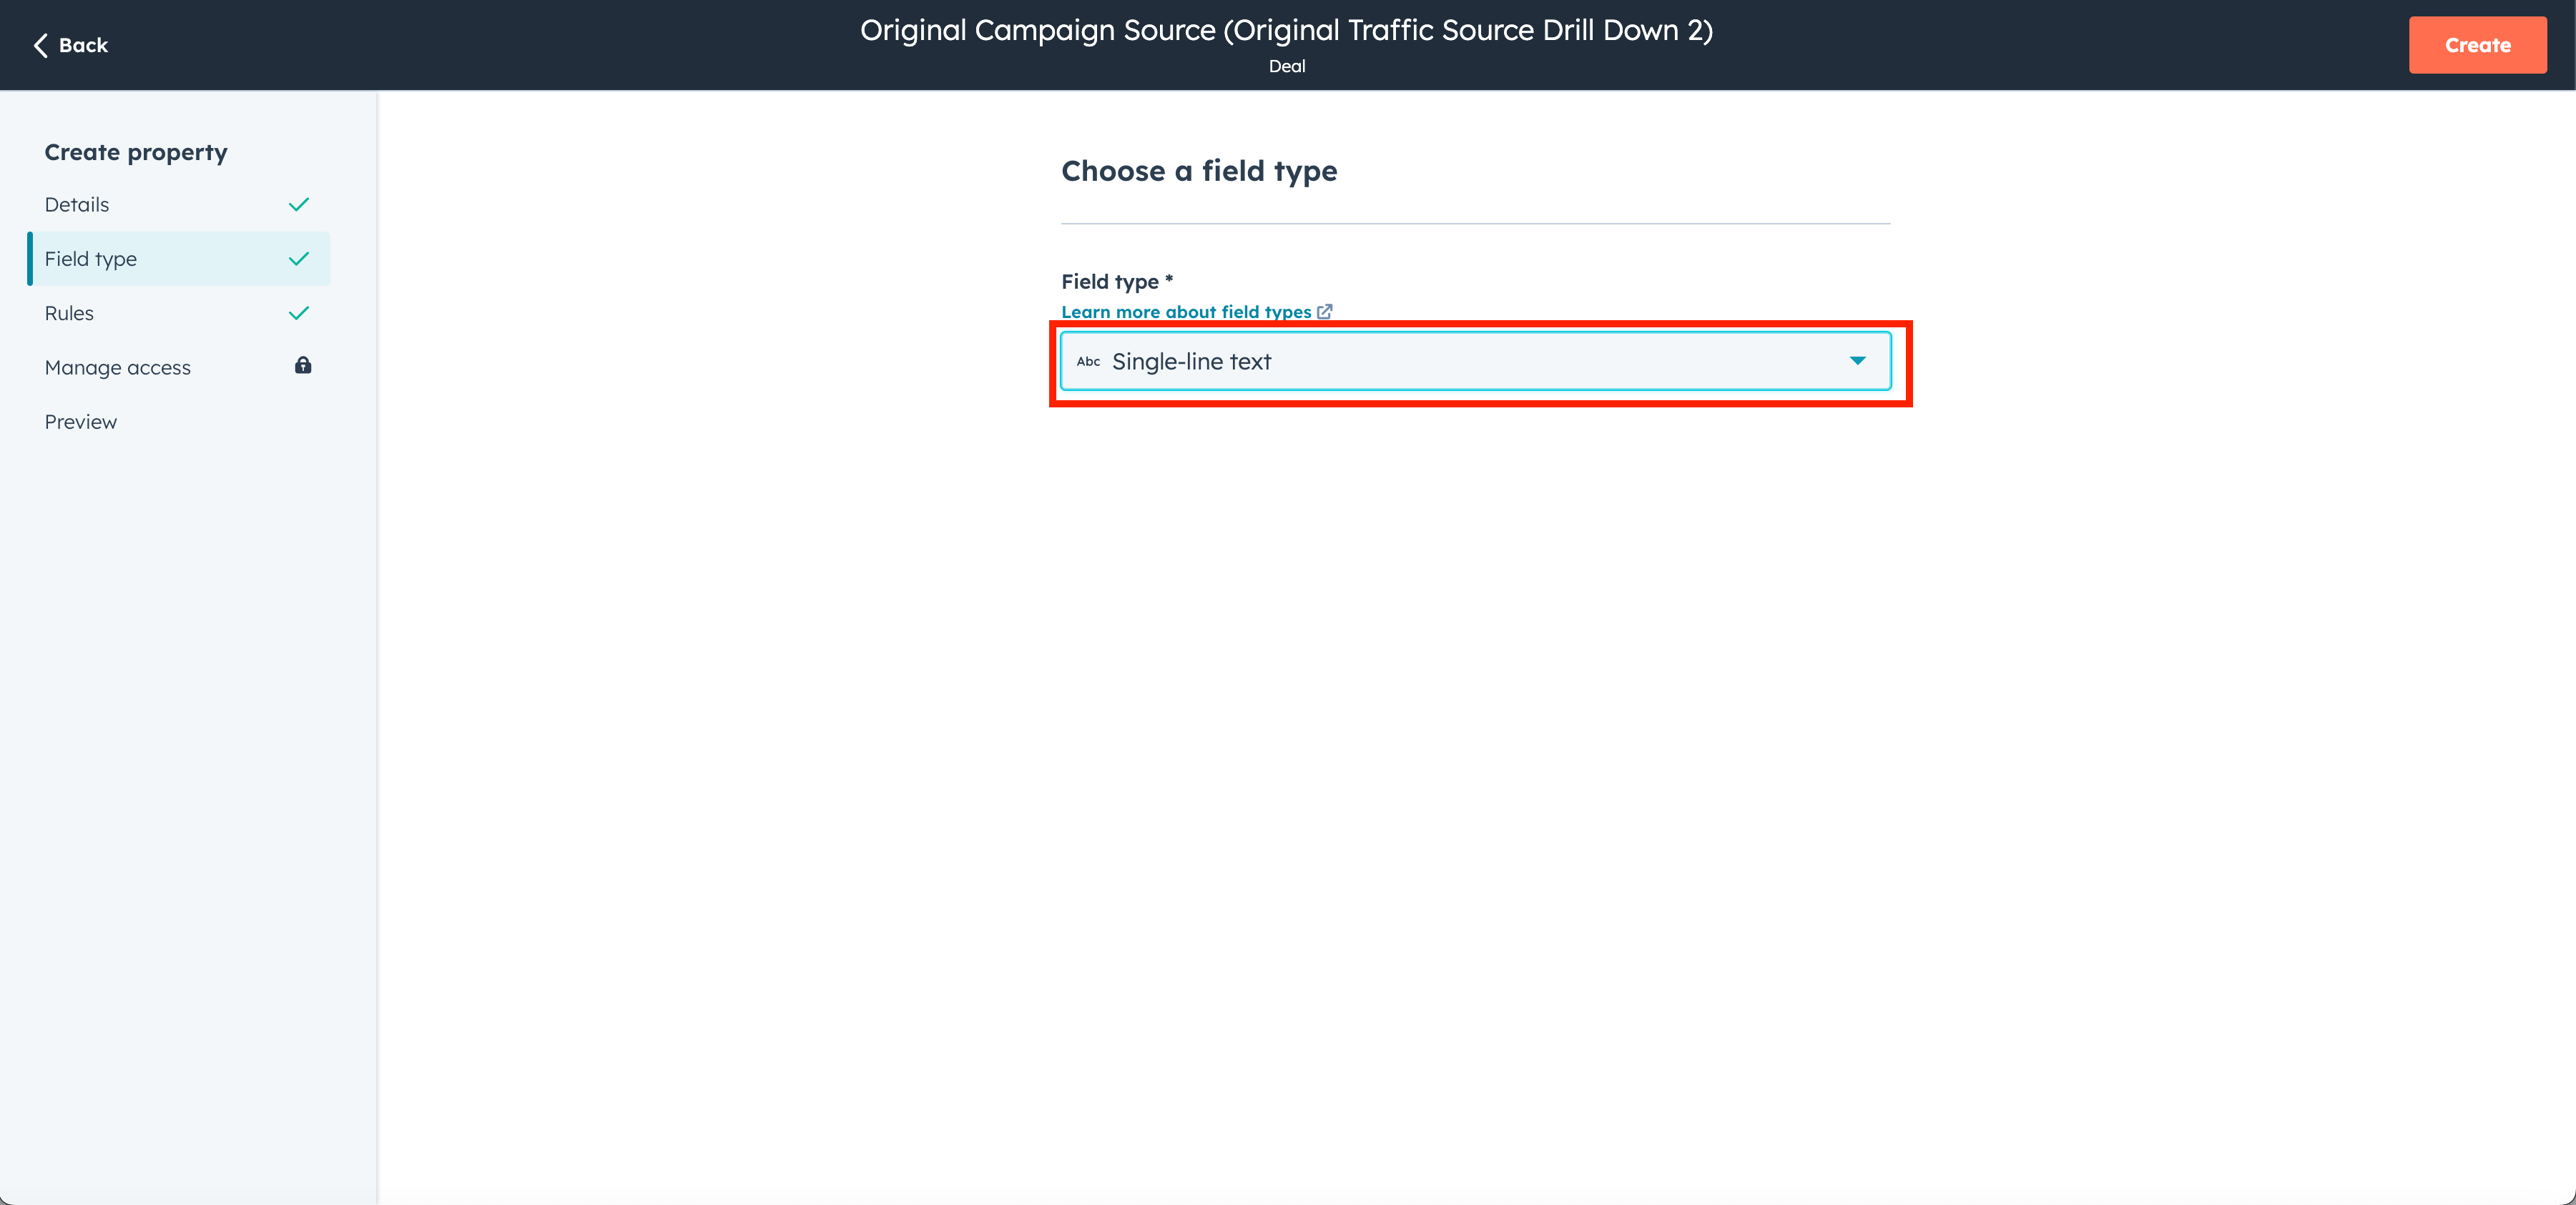The width and height of the screenshot is (2576, 1205).
Task: Click the Field type * label
Action: 1117,282
